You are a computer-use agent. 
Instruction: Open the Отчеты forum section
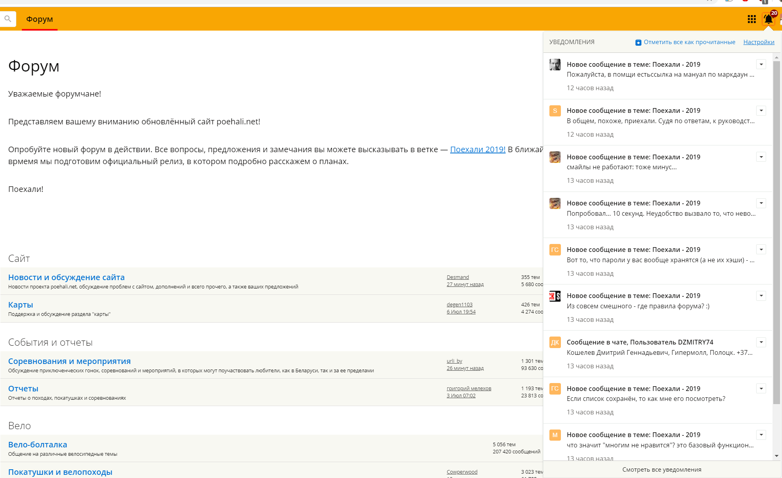click(x=23, y=389)
